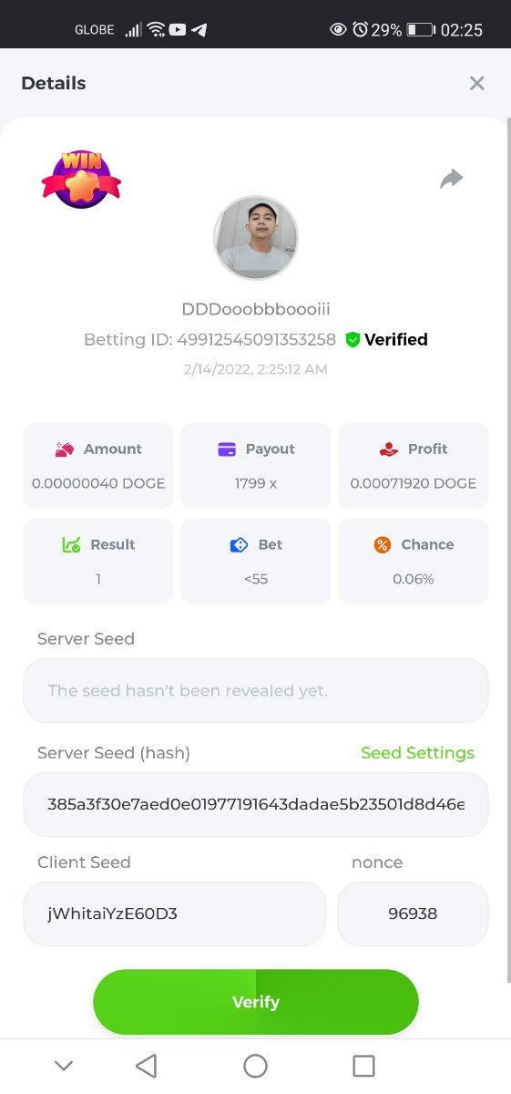Tap the Amount coins icon
511x1094 pixels.
coord(65,449)
